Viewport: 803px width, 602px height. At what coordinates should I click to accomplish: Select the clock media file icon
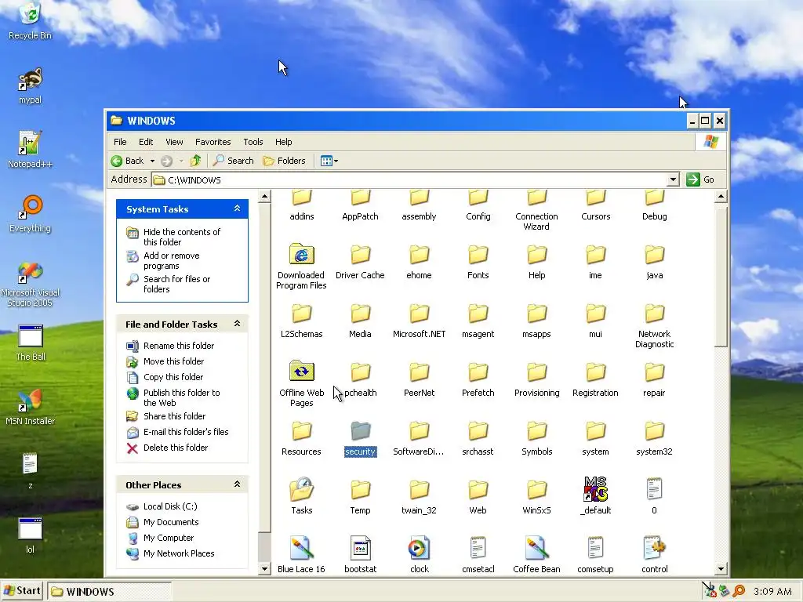[419, 555]
